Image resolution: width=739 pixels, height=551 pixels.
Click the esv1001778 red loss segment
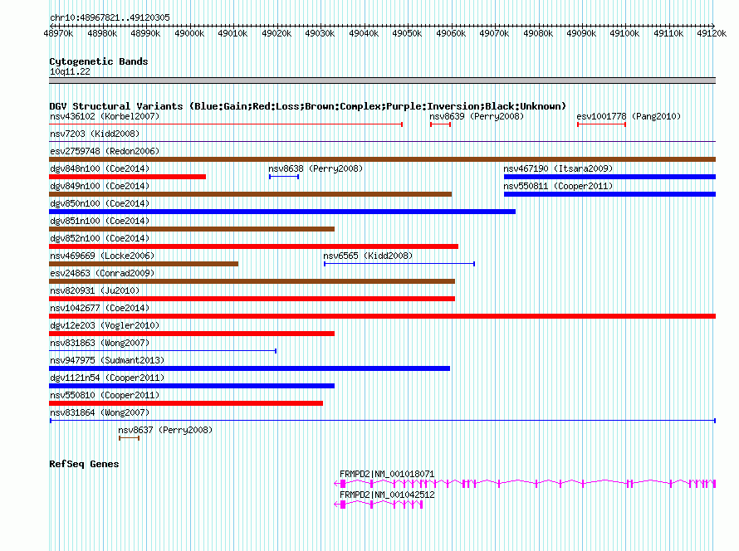[601, 124]
